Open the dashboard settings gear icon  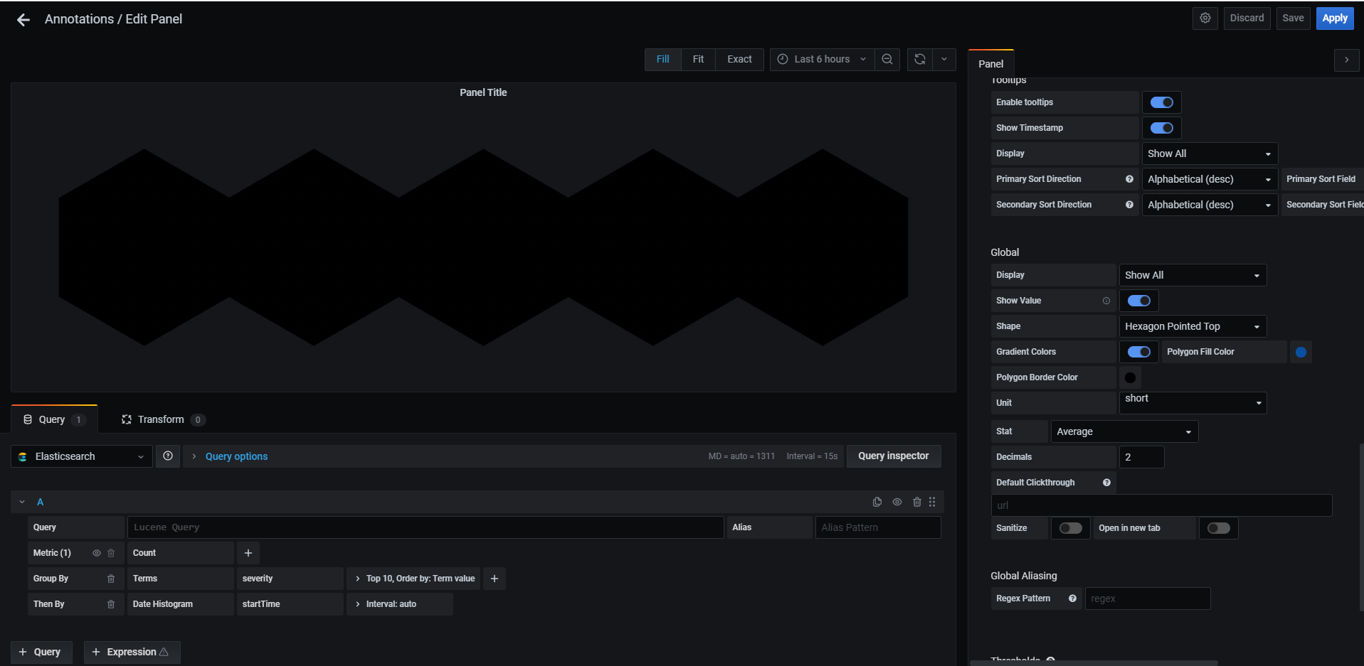pos(1205,18)
